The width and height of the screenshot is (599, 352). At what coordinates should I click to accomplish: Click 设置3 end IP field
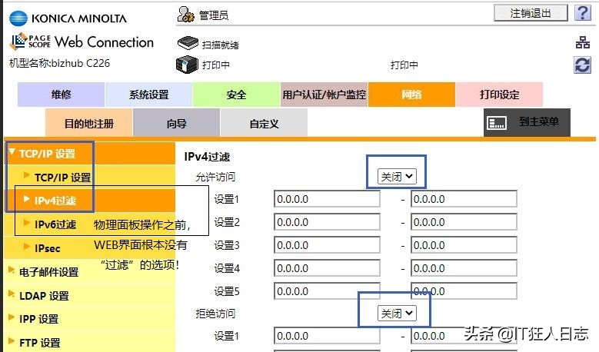(x=464, y=244)
